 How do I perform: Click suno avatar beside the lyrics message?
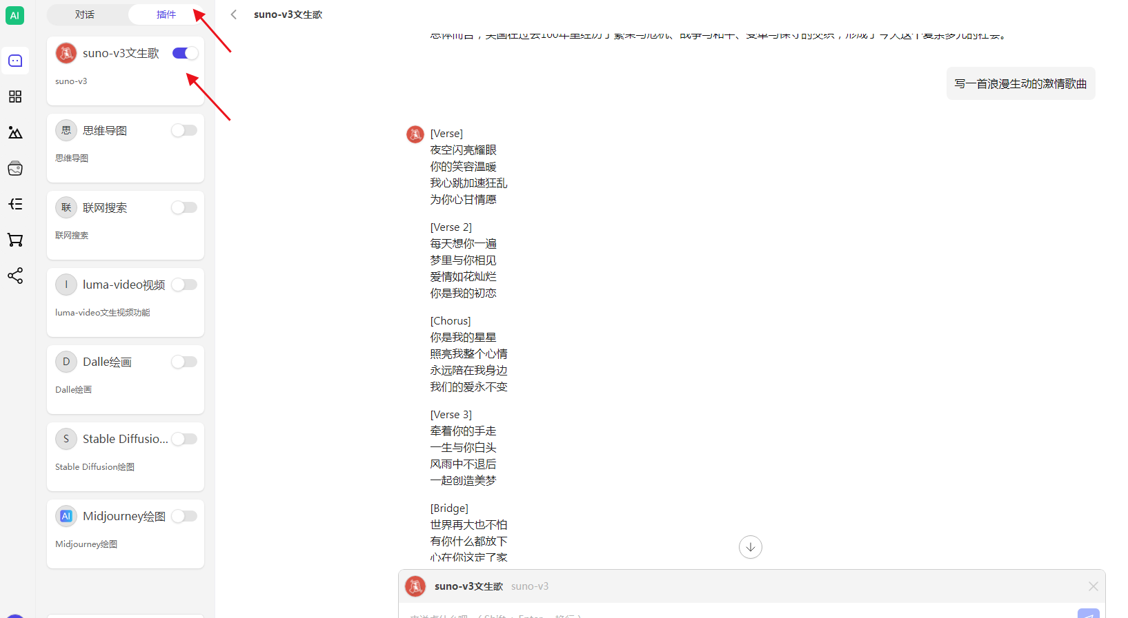[x=415, y=134]
